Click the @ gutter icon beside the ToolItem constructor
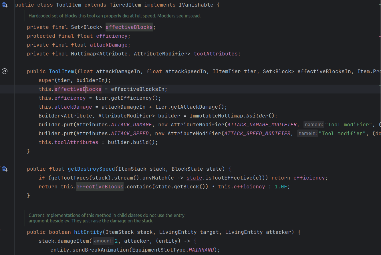 5,71
